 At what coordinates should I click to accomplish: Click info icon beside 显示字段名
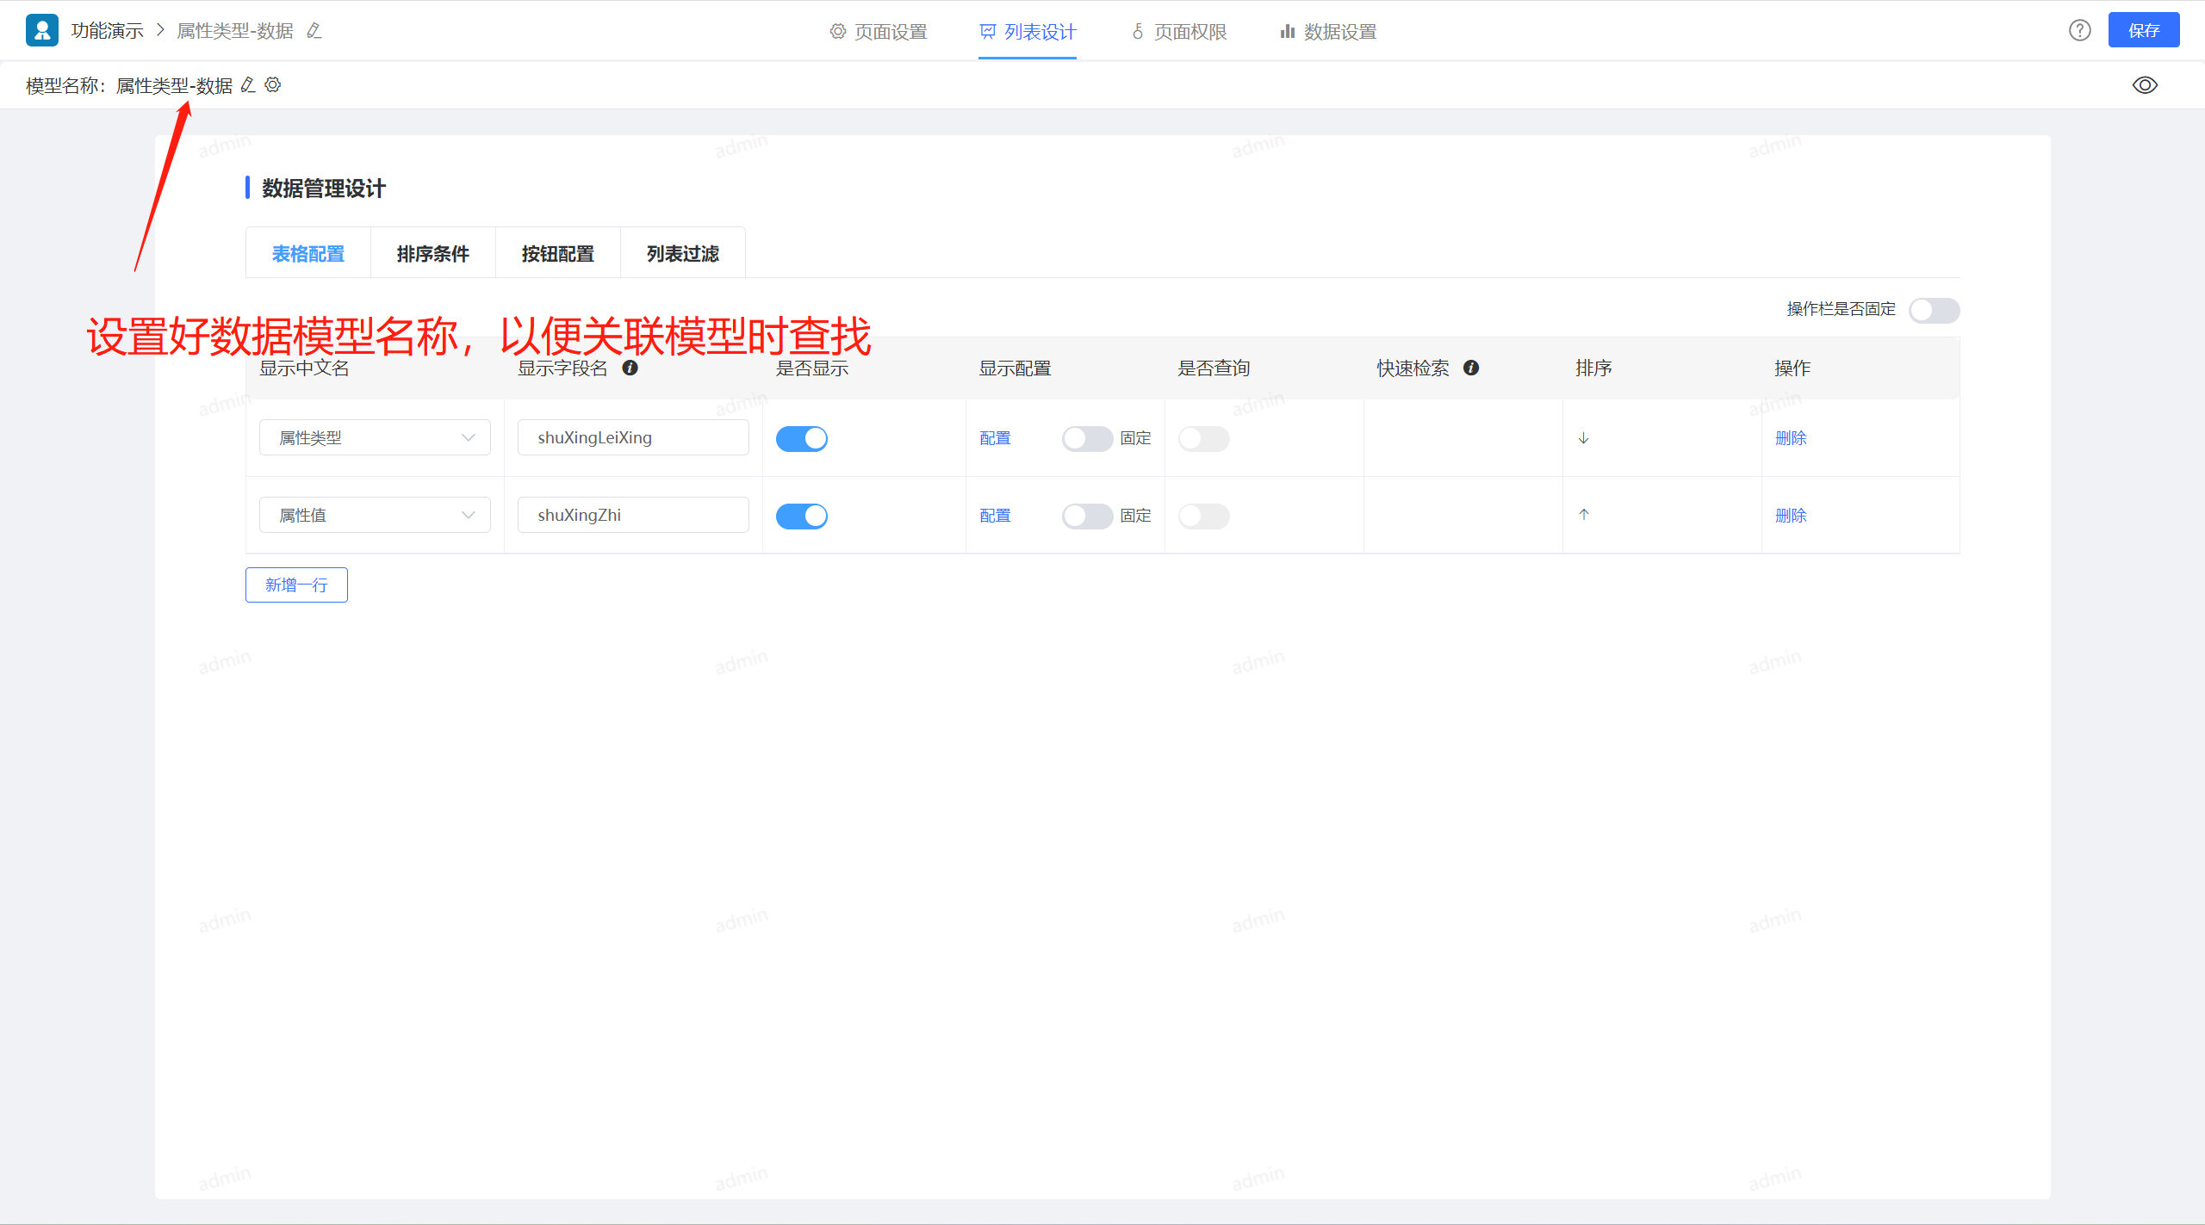pos(630,368)
